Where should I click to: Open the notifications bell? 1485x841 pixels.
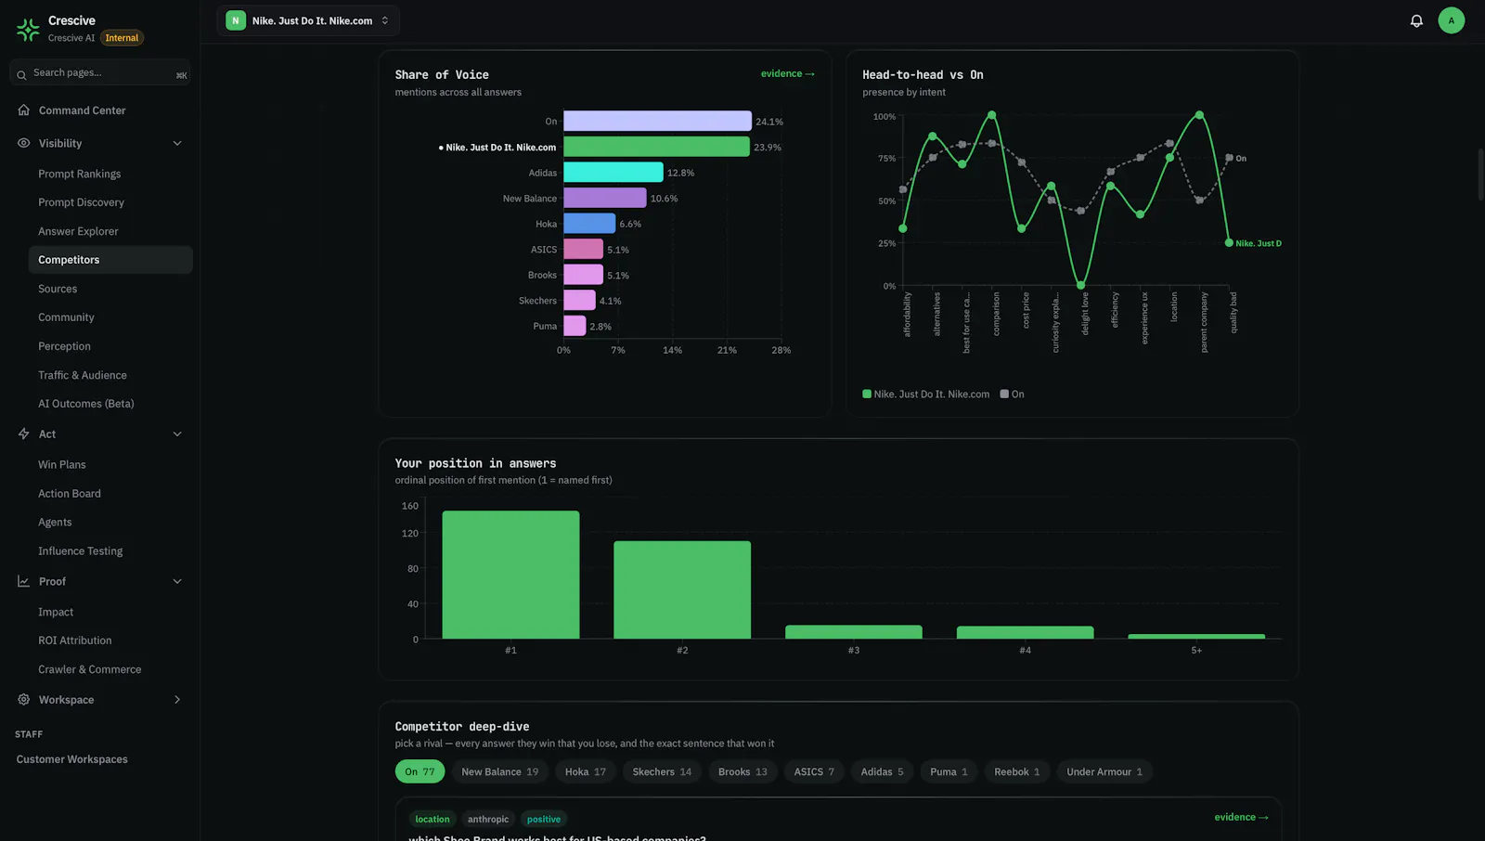[x=1416, y=20]
